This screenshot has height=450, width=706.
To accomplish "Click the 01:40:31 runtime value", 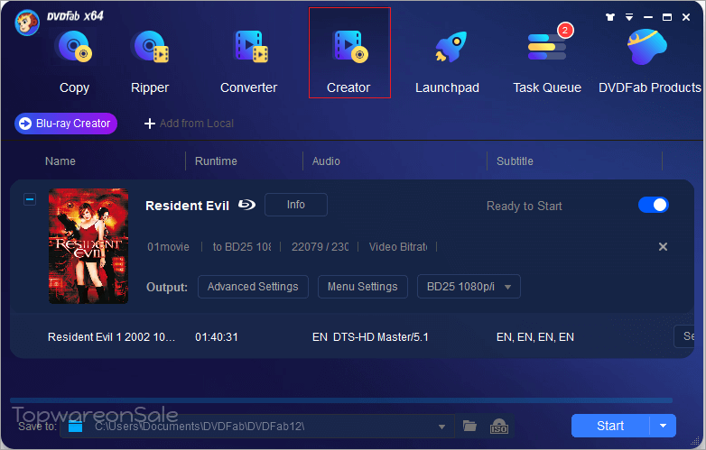I will click(217, 336).
